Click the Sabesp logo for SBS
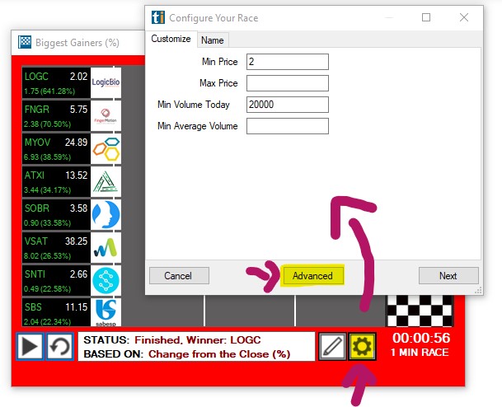Screen dimensions: 502x407 (106, 311)
